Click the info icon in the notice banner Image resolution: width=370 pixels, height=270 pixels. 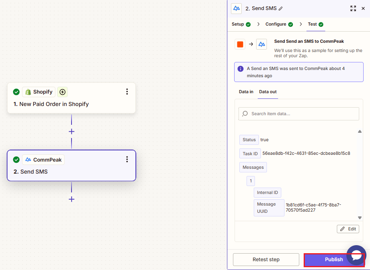point(241,69)
